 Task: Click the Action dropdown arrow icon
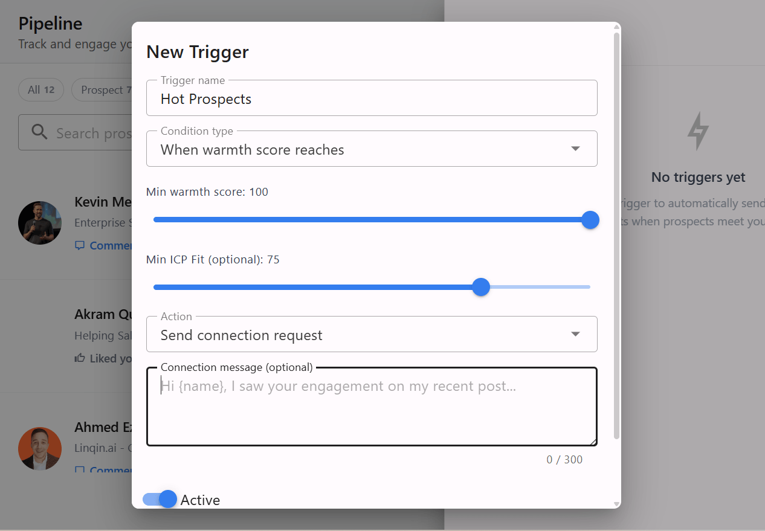click(575, 334)
